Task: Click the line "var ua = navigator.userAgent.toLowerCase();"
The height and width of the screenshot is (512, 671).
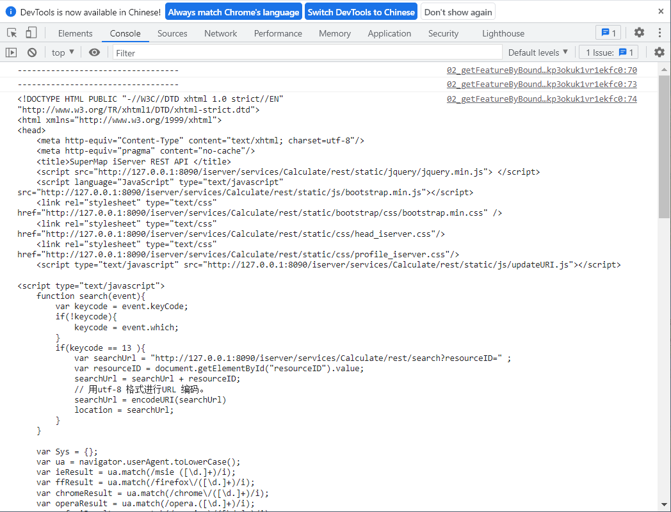Action: [138, 462]
